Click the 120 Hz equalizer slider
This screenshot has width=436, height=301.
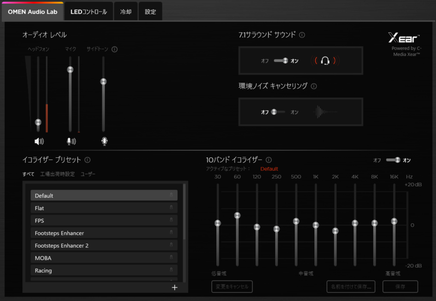(257, 227)
